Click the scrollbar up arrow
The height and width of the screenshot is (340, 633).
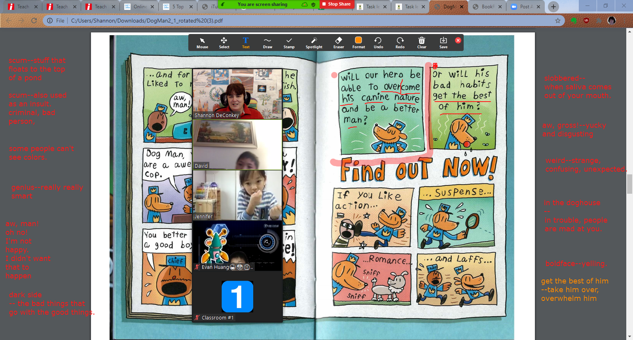point(629,32)
